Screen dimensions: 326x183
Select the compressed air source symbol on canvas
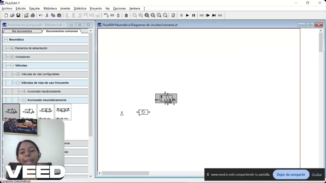[x=122, y=113]
